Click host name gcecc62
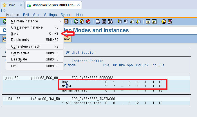Viewport: 197px width, 117px height. pyautogui.click(x=12, y=78)
